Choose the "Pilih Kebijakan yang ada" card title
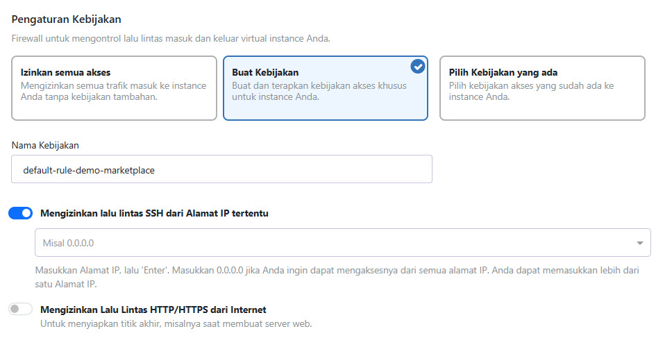The image size is (656, 347). (x=503, y=72)
